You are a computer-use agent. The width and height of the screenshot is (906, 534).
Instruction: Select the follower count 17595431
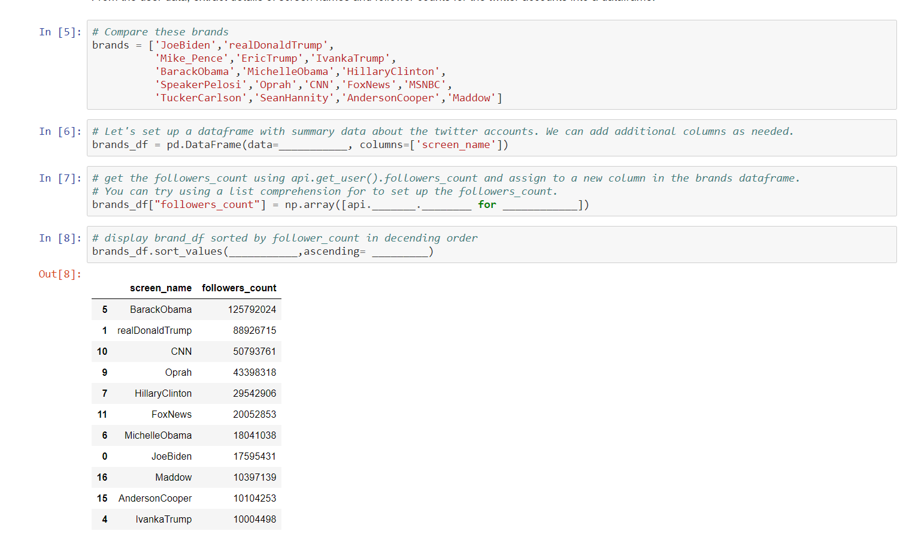tap(254, 457)
